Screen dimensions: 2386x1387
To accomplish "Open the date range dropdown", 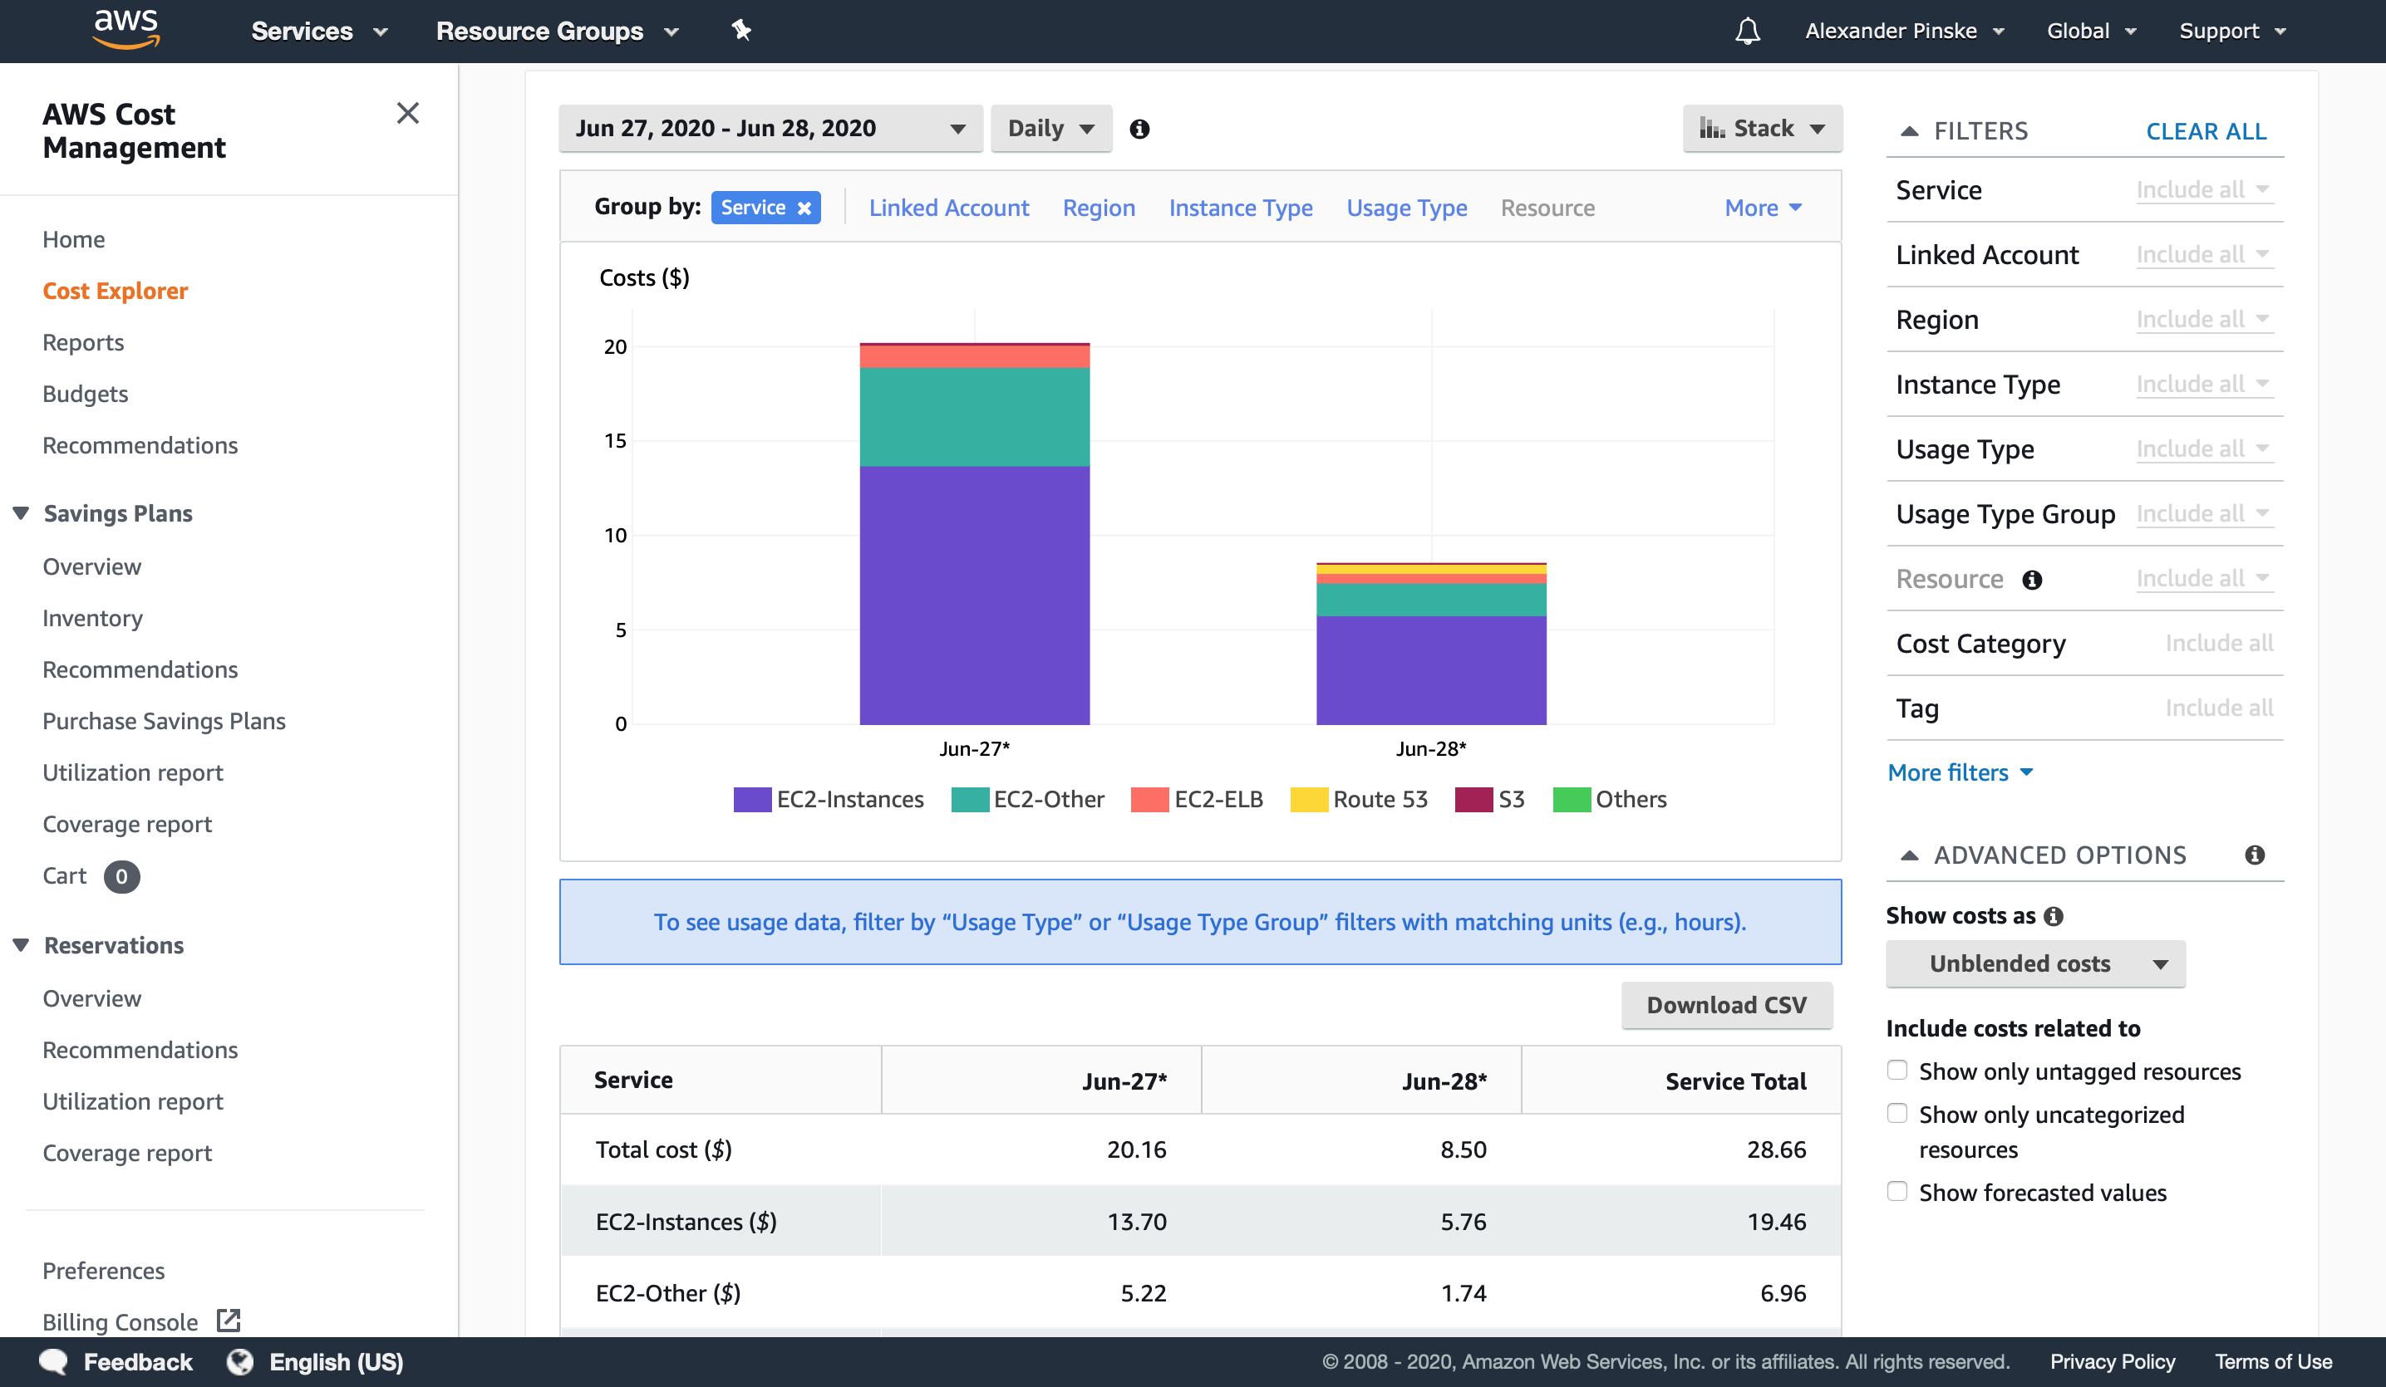I will coord(770,129).
